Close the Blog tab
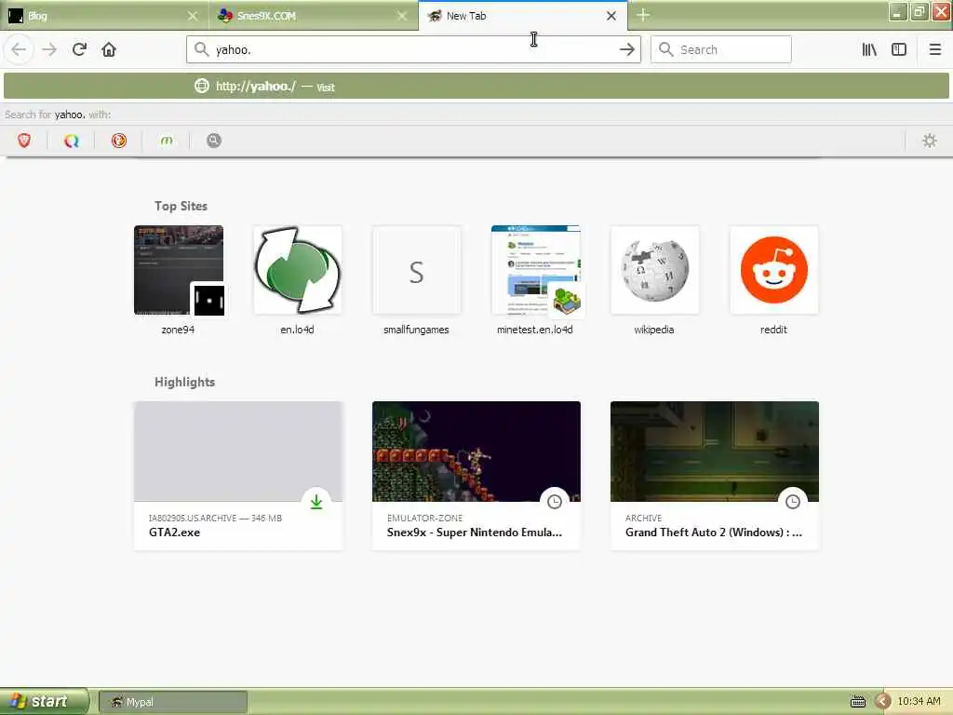 [193, 16]
